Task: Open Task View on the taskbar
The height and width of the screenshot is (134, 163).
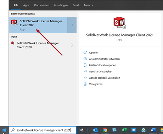Action: point(81,130)
